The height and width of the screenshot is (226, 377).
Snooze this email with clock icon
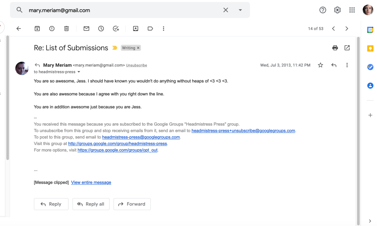(x=101, y=29)
